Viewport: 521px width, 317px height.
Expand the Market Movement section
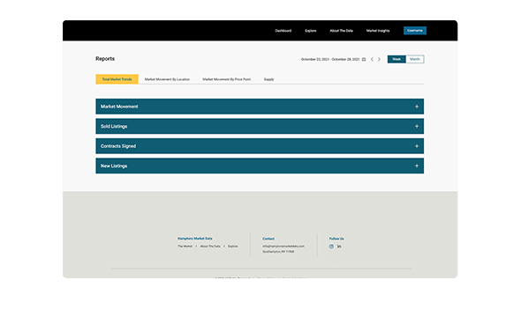(x=260, y=107)
